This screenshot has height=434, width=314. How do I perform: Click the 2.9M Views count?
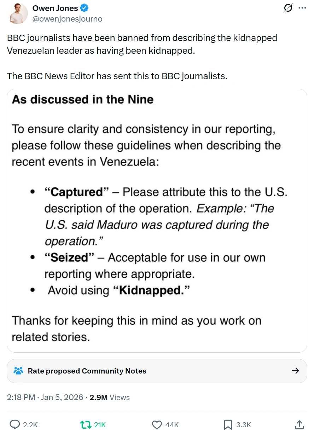click(110, 397)
